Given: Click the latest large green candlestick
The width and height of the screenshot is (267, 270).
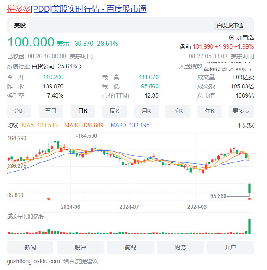Looking at the screenshot, I should (x=249, y=188).
